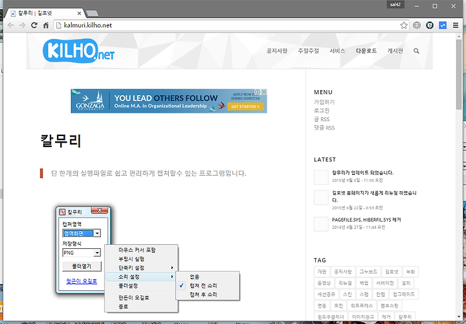Click the blue chart extension icon
The width and height of the screenshot is (466, 324).
(x=443, y=25)
